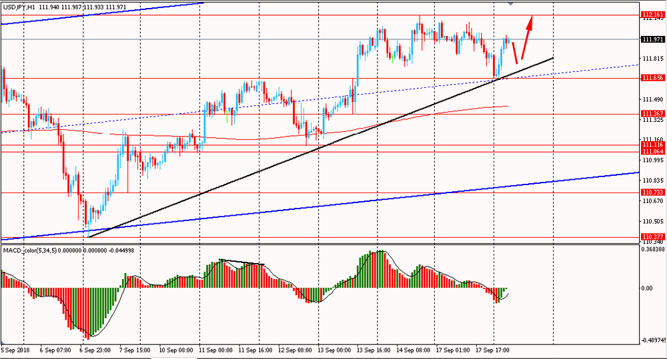Select the solid blue upper channel line
667x359 pixels.
(102, 13)
